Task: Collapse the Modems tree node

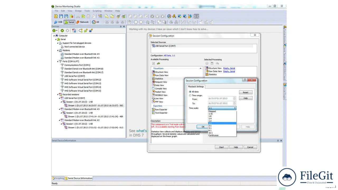Action: click(58, 50)
